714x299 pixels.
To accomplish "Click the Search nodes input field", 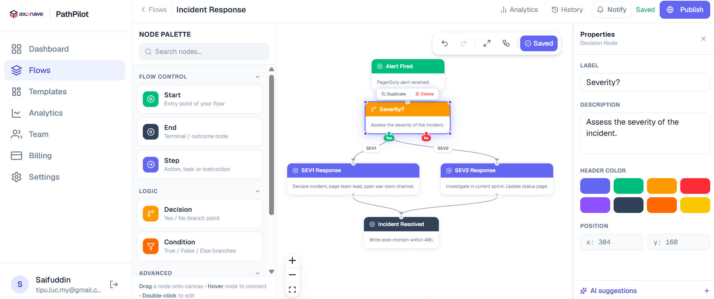I will coord(204,52).
